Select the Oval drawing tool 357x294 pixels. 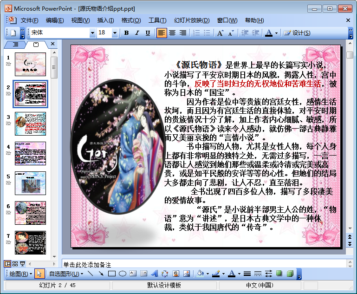[123, 274]
